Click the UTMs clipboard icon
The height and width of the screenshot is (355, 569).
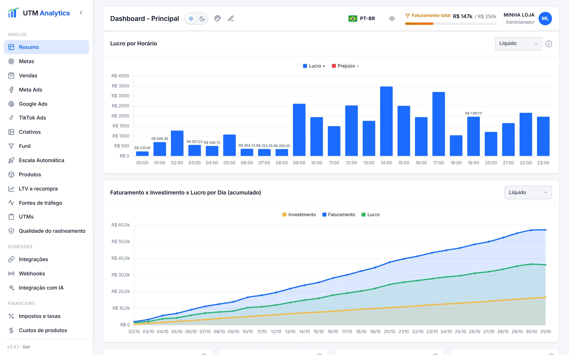[x=11, y=217]
